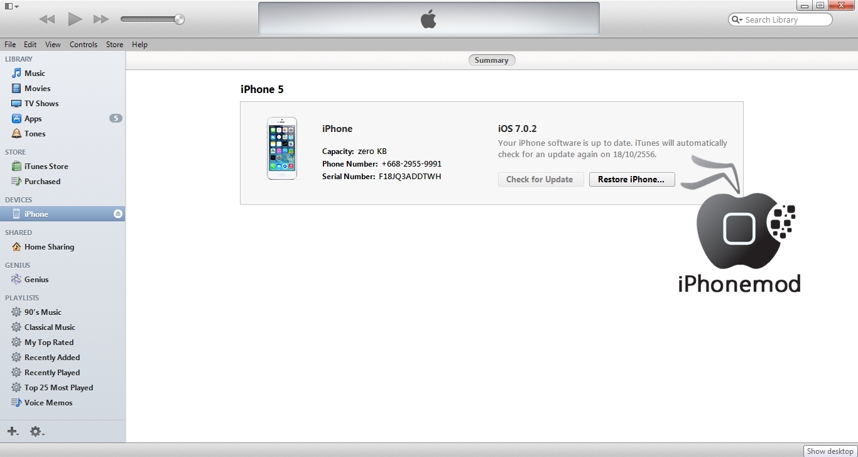Open the Music library icon

(16, 74)
